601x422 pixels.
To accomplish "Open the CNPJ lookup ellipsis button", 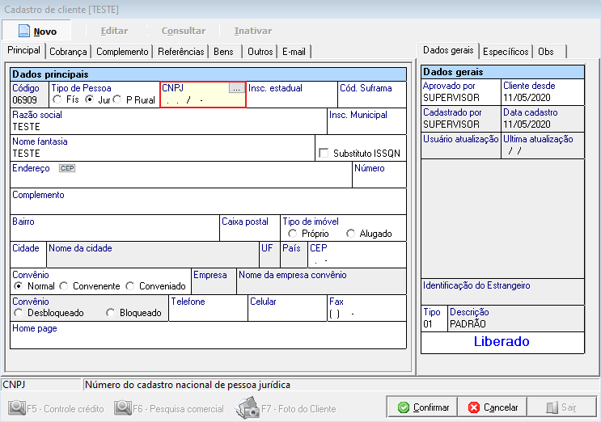I will 235,88.
